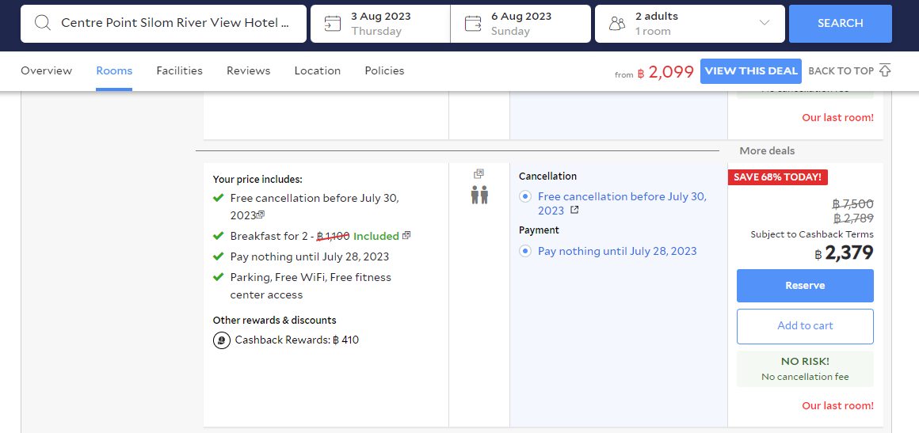Click the crossed-out ฿7,500 price

click(x=852, y=204)
